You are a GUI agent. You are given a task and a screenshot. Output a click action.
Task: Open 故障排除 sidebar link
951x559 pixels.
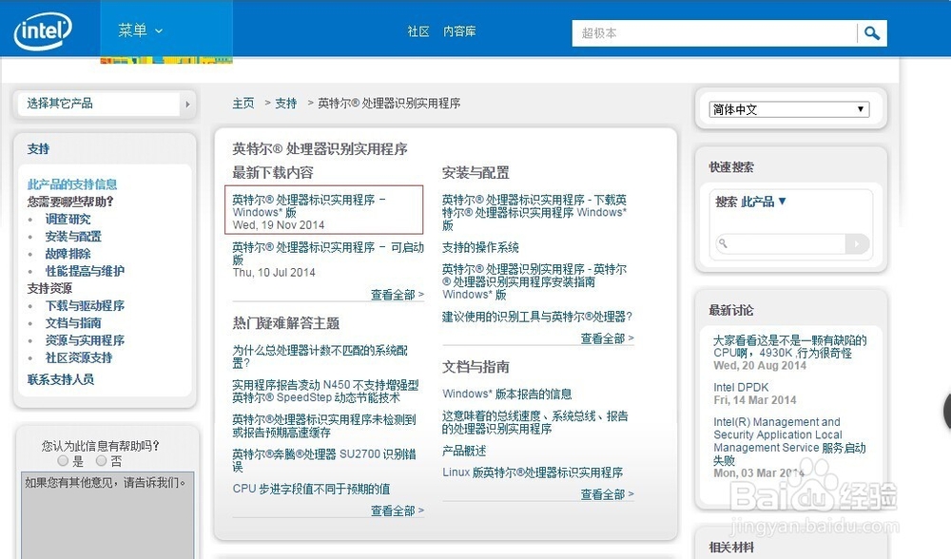(x=68, y=254)
